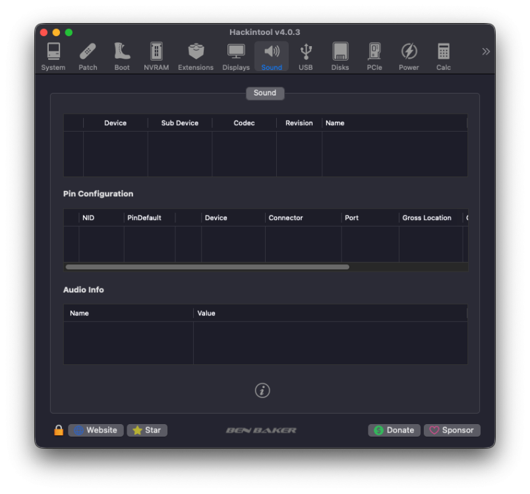Open the Extensions section
The height and width of the screenshot is (494, 530).
196,57
